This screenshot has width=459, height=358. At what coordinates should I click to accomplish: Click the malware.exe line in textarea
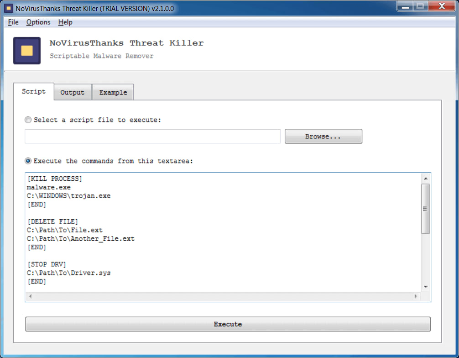pyautogui.click(x=49, y=187)
